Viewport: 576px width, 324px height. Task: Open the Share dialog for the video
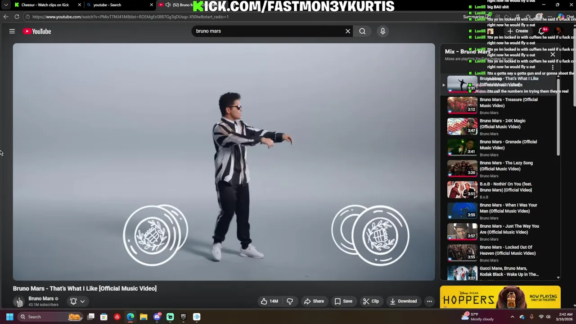point(314,301)
